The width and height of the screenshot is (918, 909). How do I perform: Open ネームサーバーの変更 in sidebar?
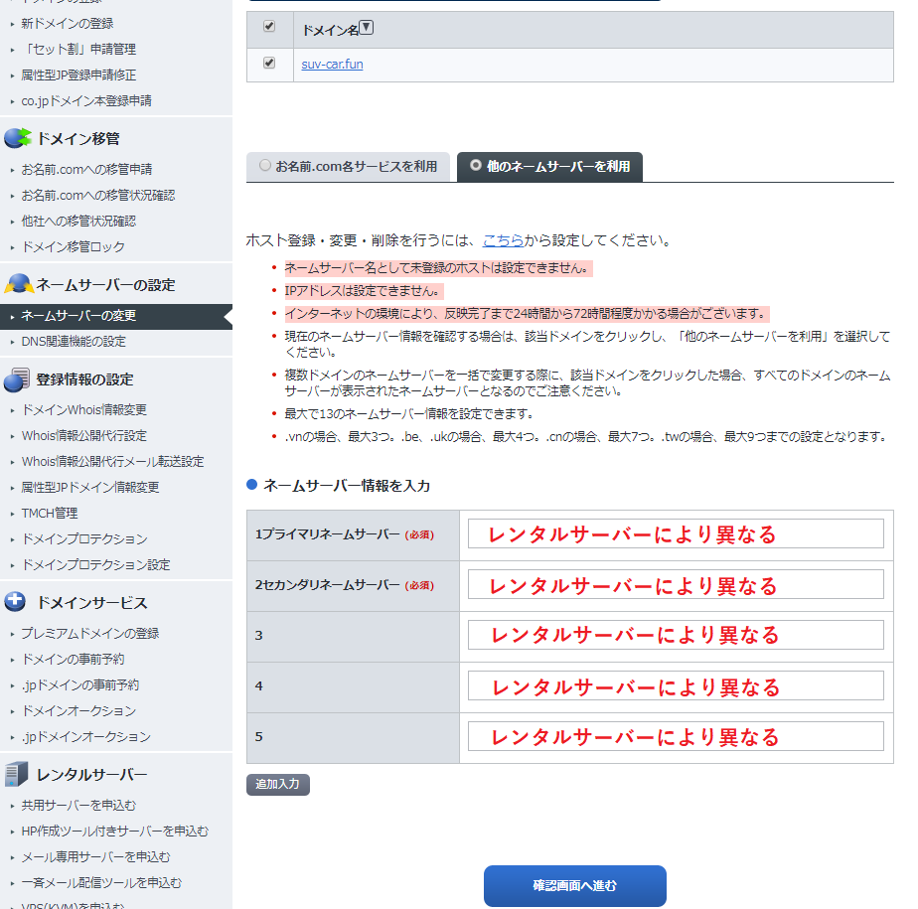click(x=78, y=316)
